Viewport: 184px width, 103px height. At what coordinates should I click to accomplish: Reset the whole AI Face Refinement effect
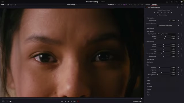tap(181, 7)
